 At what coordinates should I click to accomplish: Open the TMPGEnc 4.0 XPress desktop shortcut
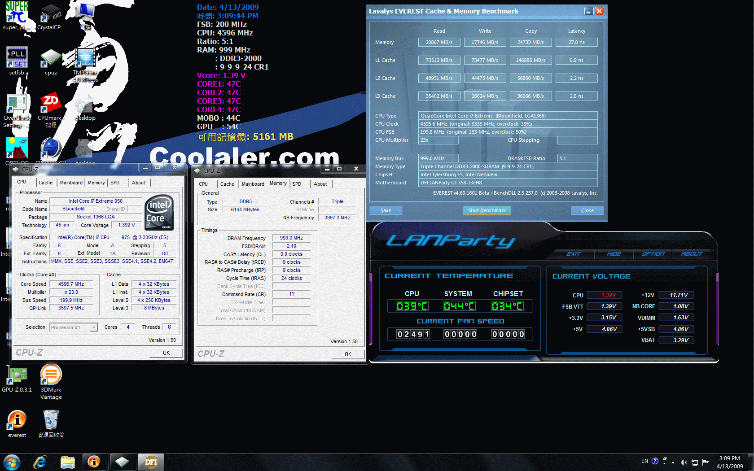coord(85,64)
